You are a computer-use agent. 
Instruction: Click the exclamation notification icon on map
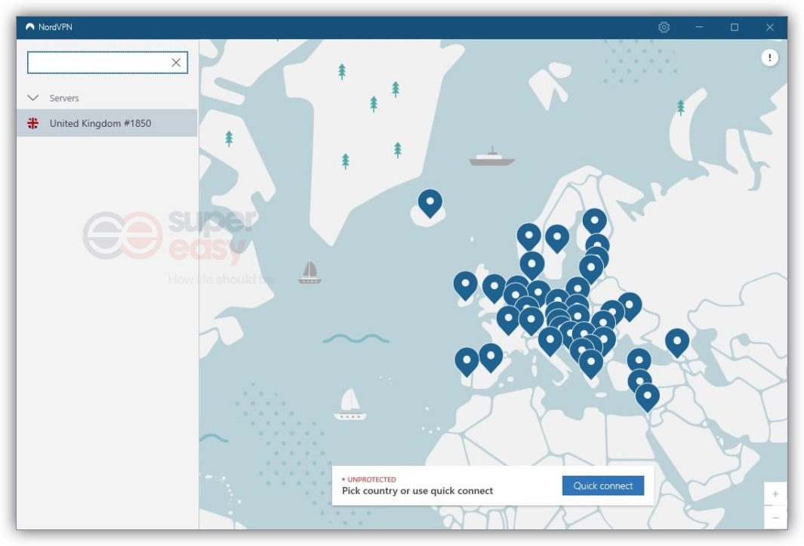coord(769,57)
